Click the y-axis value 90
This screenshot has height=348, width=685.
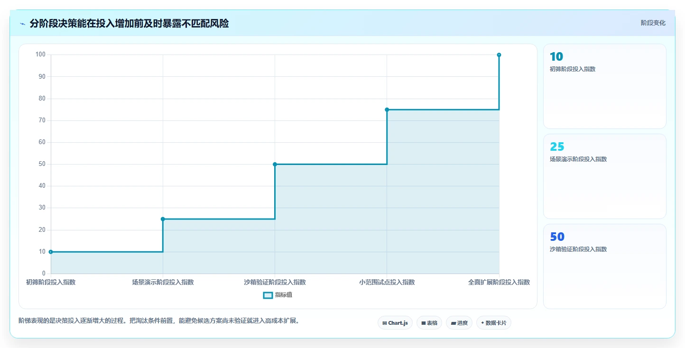pyautogui.click(x=42, y=76)
